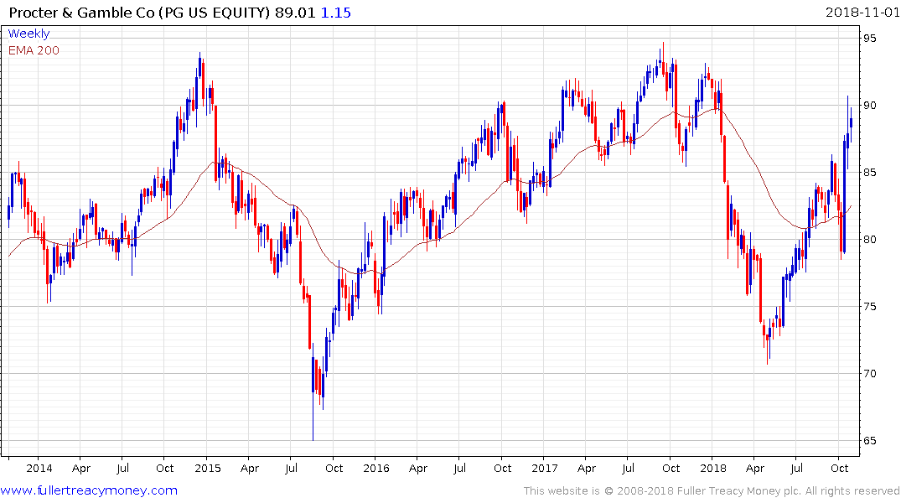This screenshot has width=901, height=503.
Task: Click the 2017 year label on time axis
Action: (544, 469)
